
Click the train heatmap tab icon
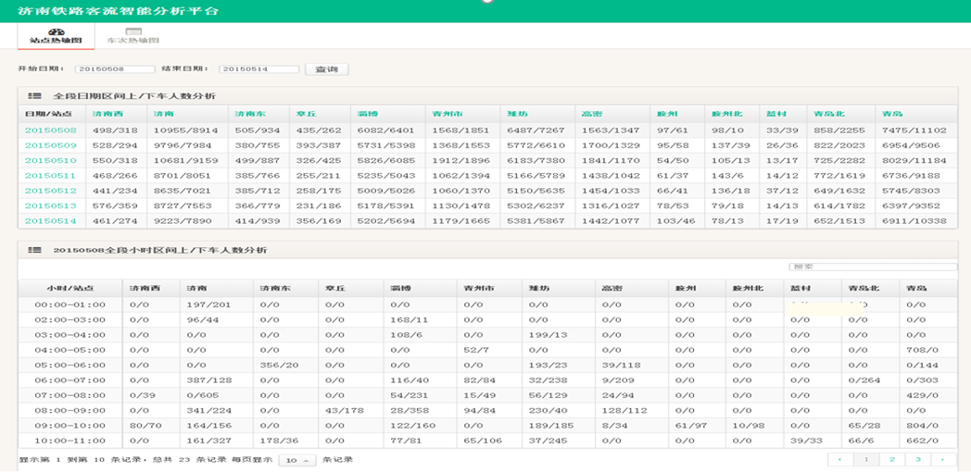coord(132,31)
